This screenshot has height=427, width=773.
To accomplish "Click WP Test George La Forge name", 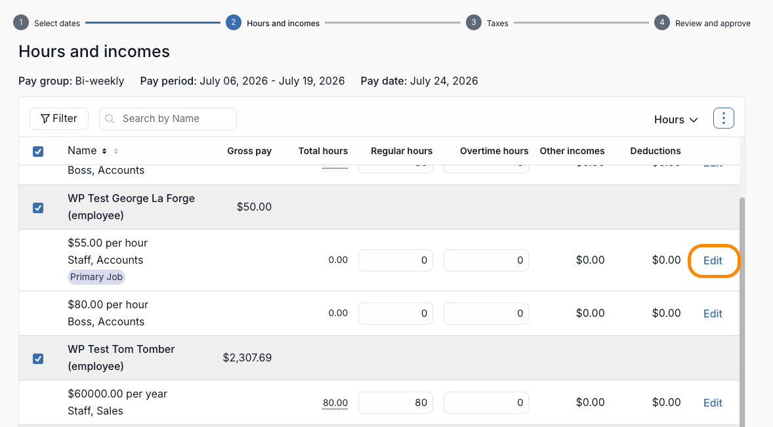I will tap(131, 207).
